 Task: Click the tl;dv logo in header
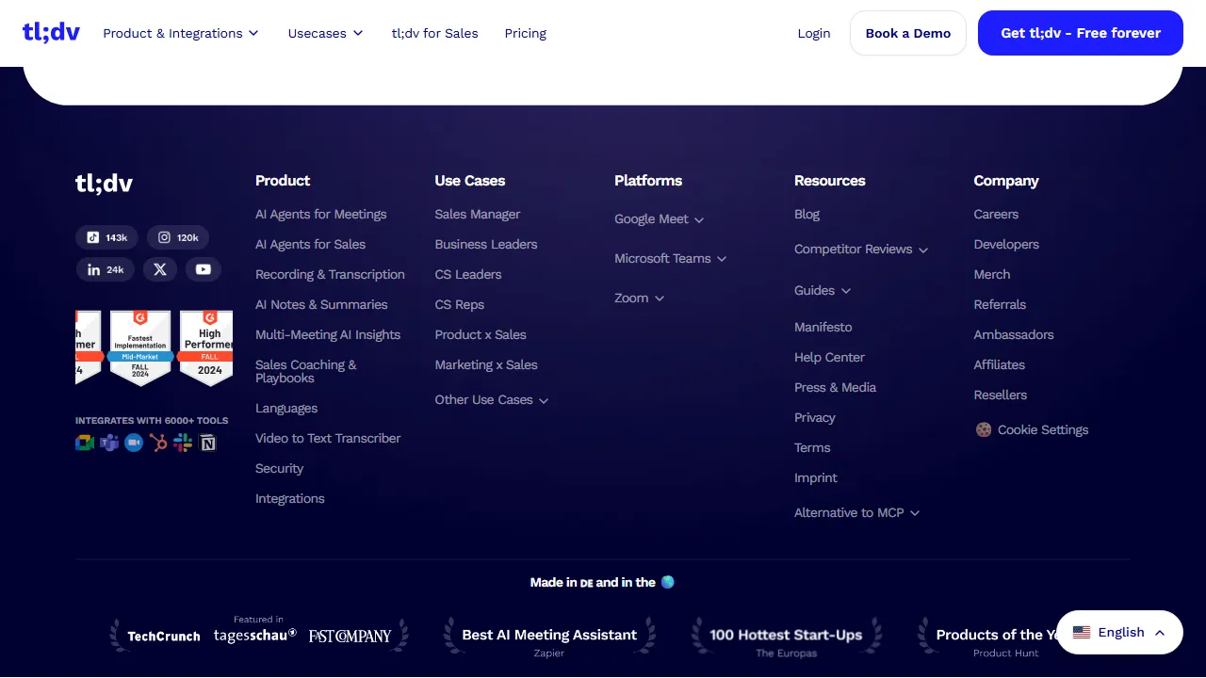point(52,32)
